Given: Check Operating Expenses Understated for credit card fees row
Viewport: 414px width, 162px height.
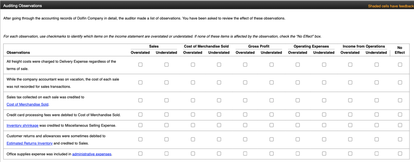Looking at the screenshot, I should point(324,114).
